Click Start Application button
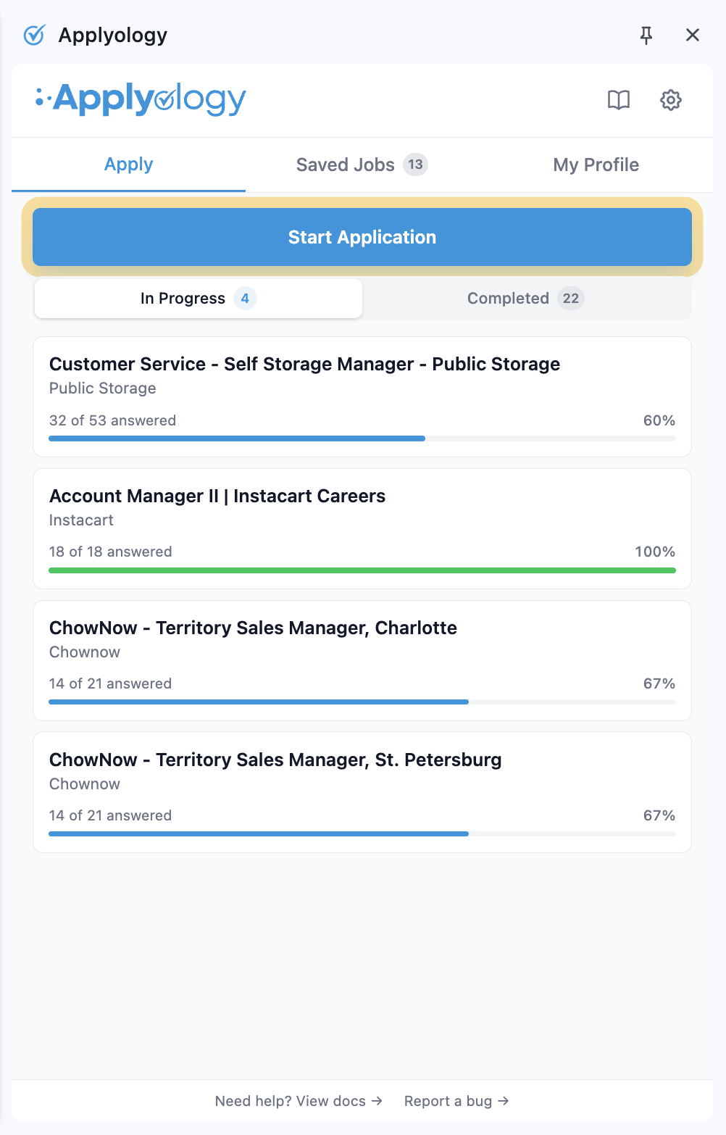 click(362, 237)
